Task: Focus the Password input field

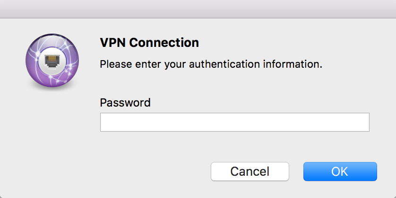Action: tap(234, 122)
